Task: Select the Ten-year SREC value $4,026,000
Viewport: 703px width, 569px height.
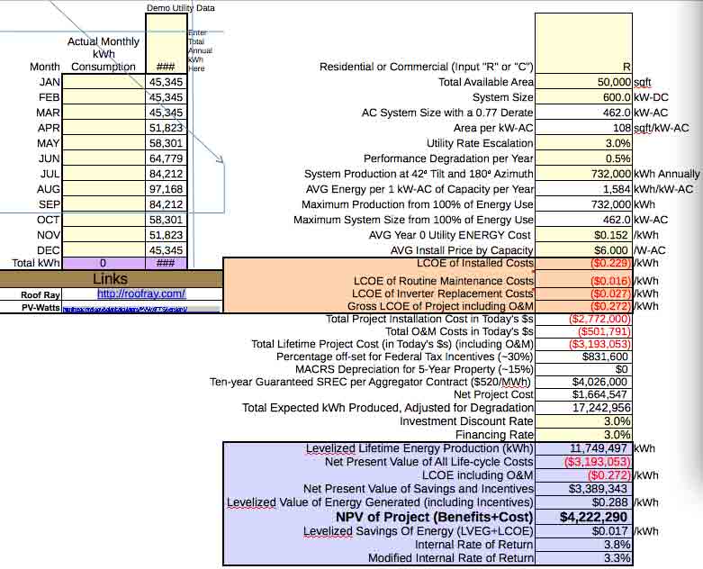Action: [x=583, y=382]
